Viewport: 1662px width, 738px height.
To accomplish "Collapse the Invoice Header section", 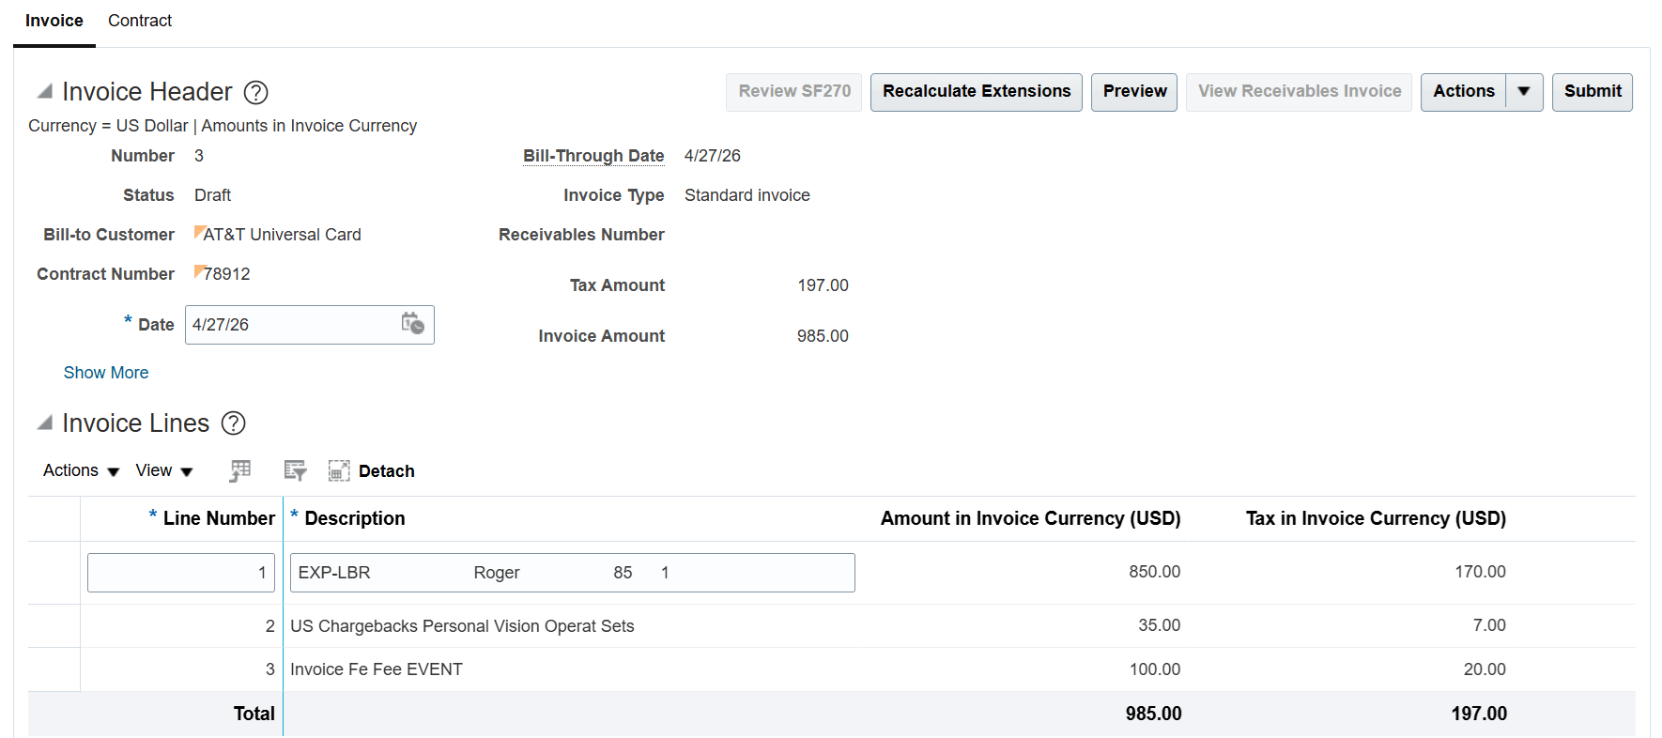I will [44, 91].
